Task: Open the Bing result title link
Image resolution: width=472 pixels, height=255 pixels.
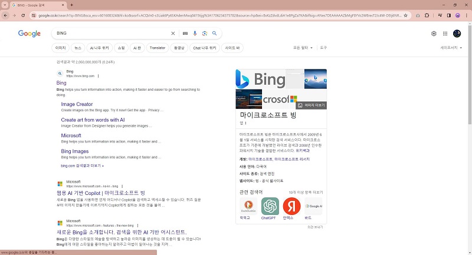Action: (x=61, y=83)
